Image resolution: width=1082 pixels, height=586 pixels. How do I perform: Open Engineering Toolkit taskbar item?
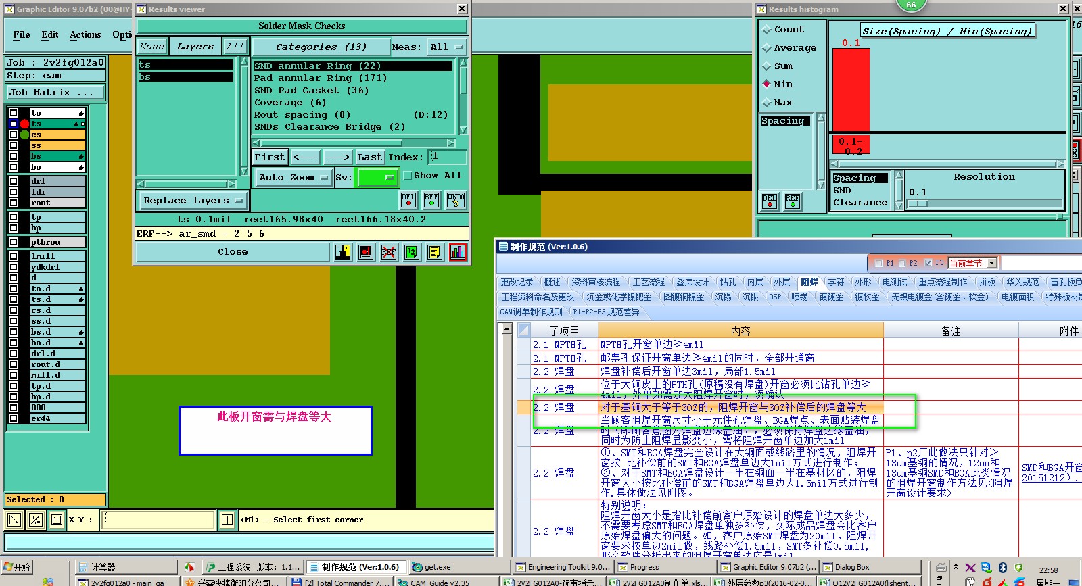tap(563, 567)
